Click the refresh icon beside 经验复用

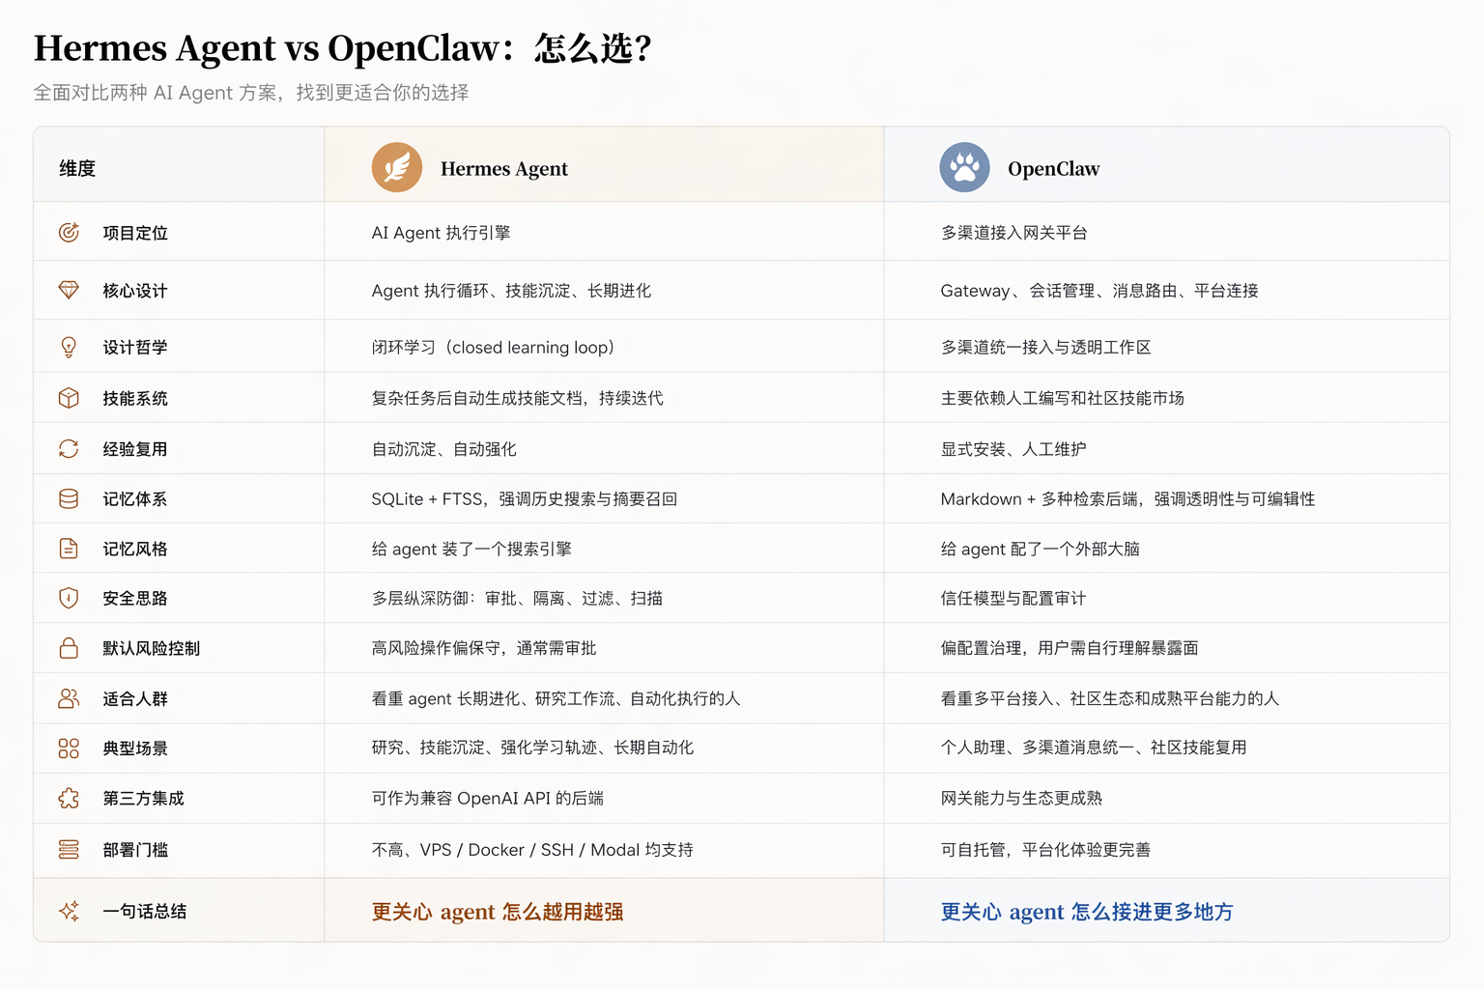click(x=69, y=449)
